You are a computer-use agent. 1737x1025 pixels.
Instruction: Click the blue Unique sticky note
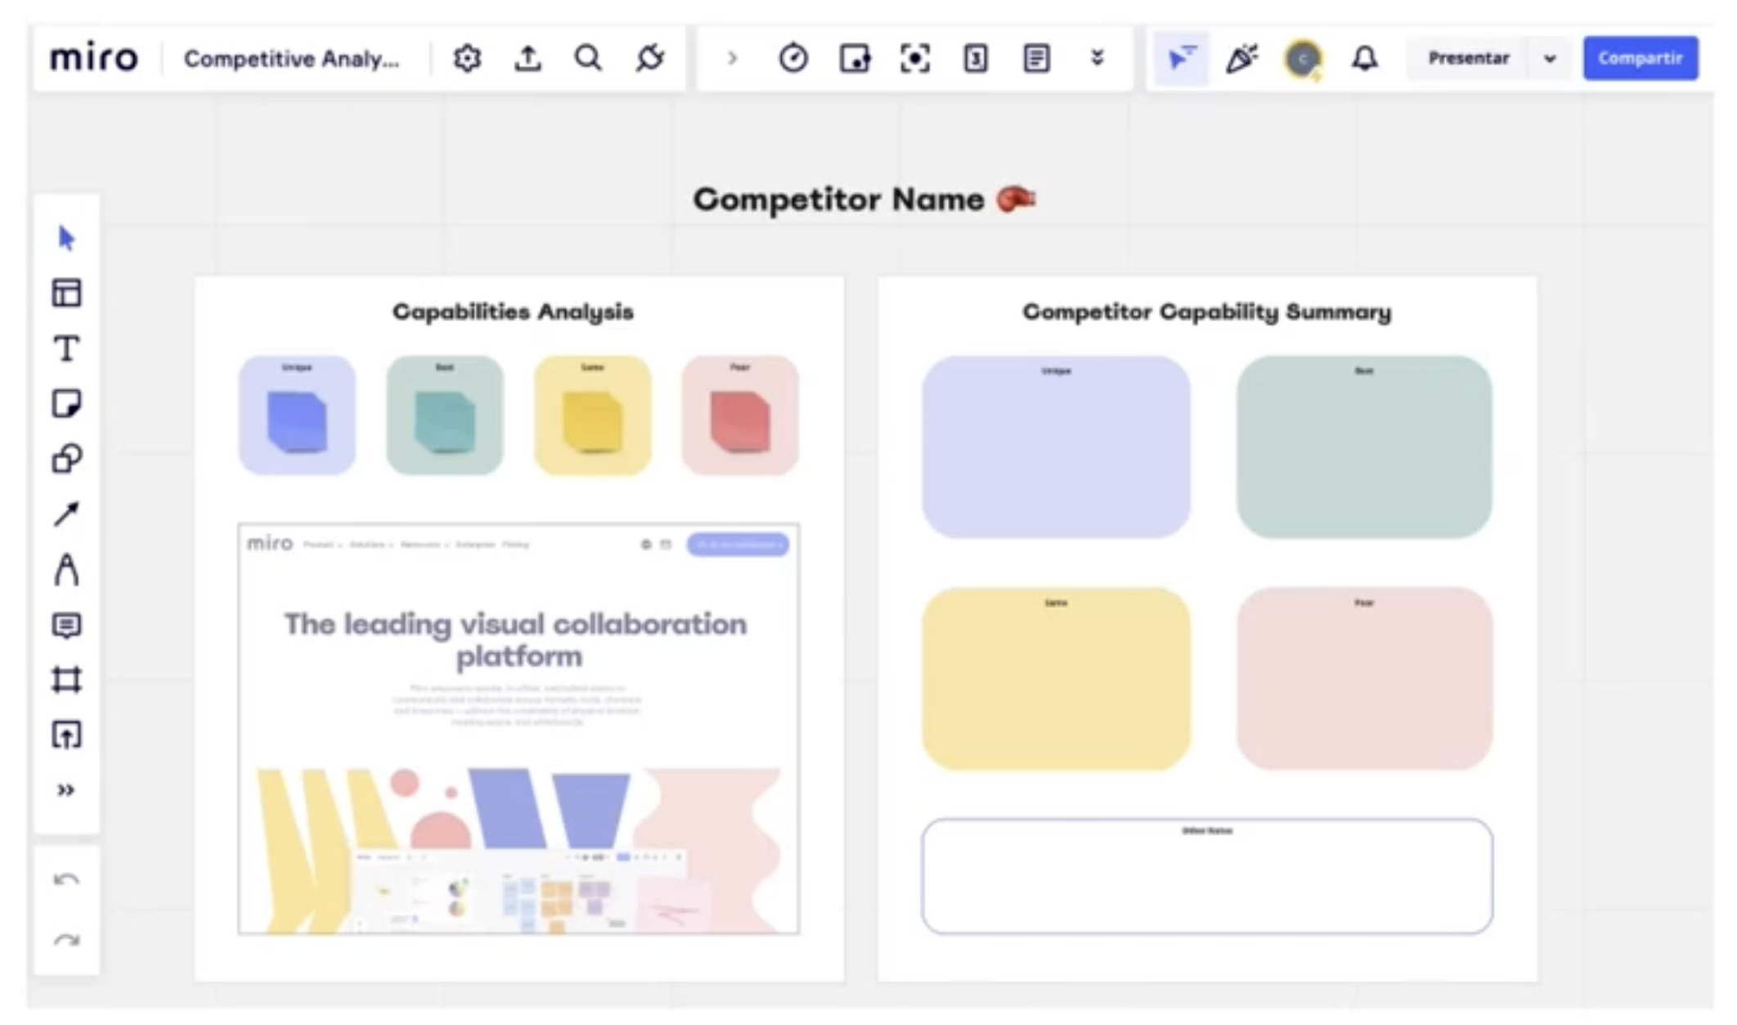(x=297, y=422)
